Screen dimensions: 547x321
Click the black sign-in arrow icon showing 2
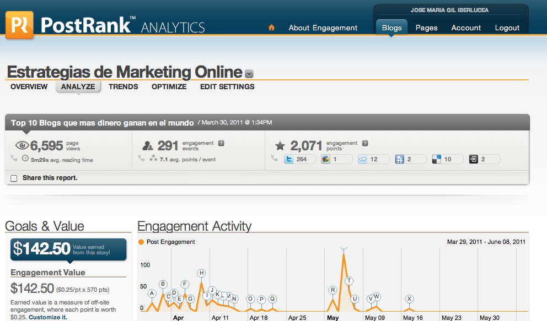coord(474,160)
